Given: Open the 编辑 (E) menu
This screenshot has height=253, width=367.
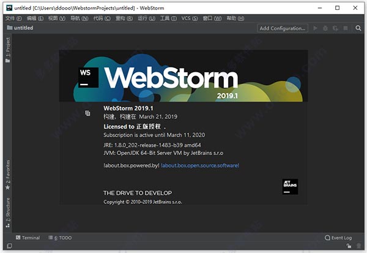Looking at the screenshot, I should tap(35, 18).
